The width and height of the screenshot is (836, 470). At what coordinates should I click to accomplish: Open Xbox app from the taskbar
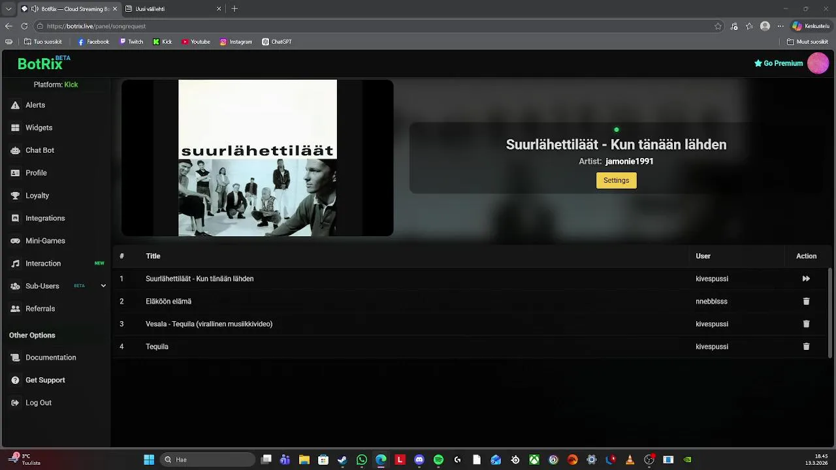coord(534,460)
